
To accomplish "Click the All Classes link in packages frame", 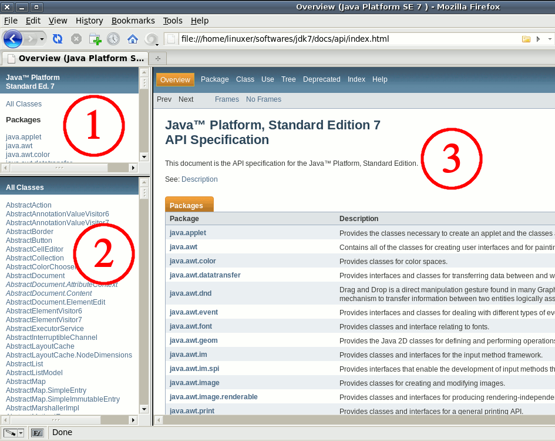I will coord(23,104).
